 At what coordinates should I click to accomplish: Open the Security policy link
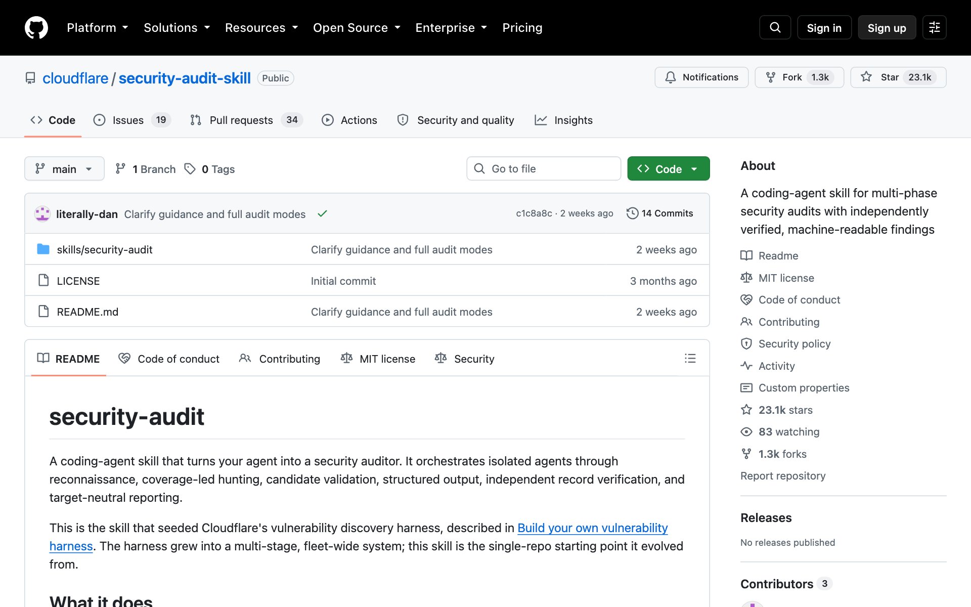[x=786, y=343]
